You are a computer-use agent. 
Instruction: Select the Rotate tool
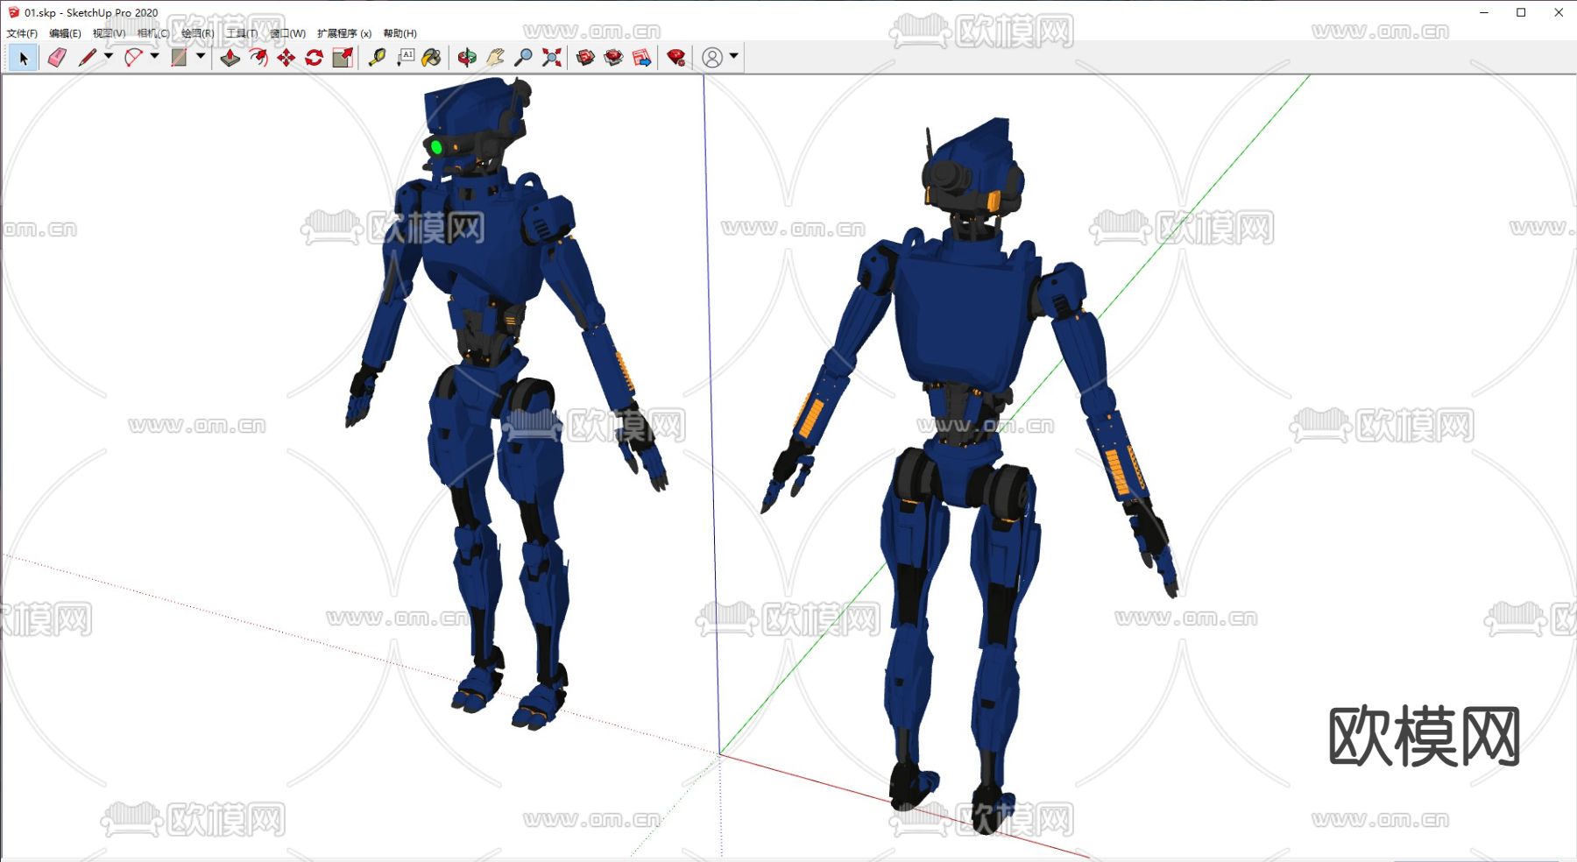coord(315,58)
